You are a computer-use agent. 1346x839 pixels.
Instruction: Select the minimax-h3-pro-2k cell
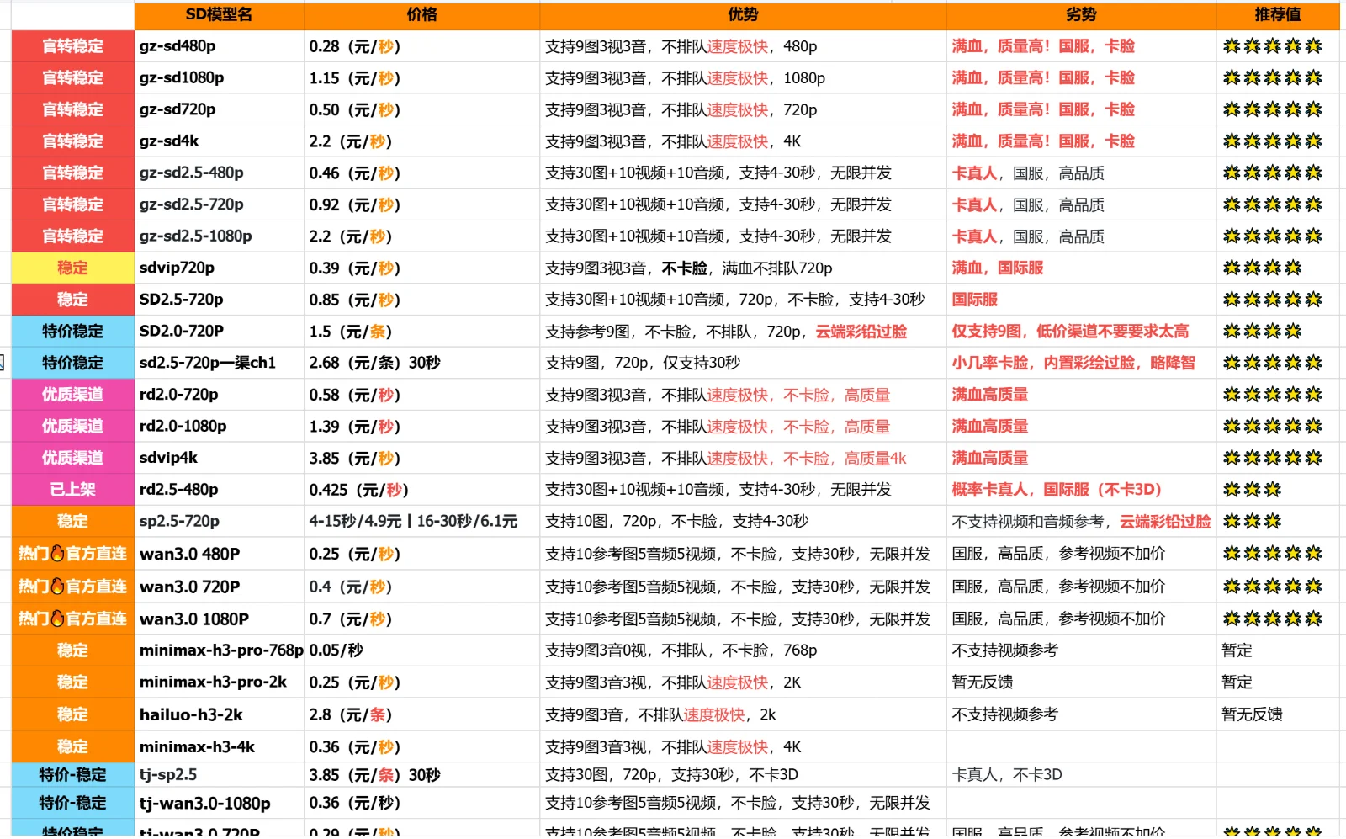click(219, 682)
